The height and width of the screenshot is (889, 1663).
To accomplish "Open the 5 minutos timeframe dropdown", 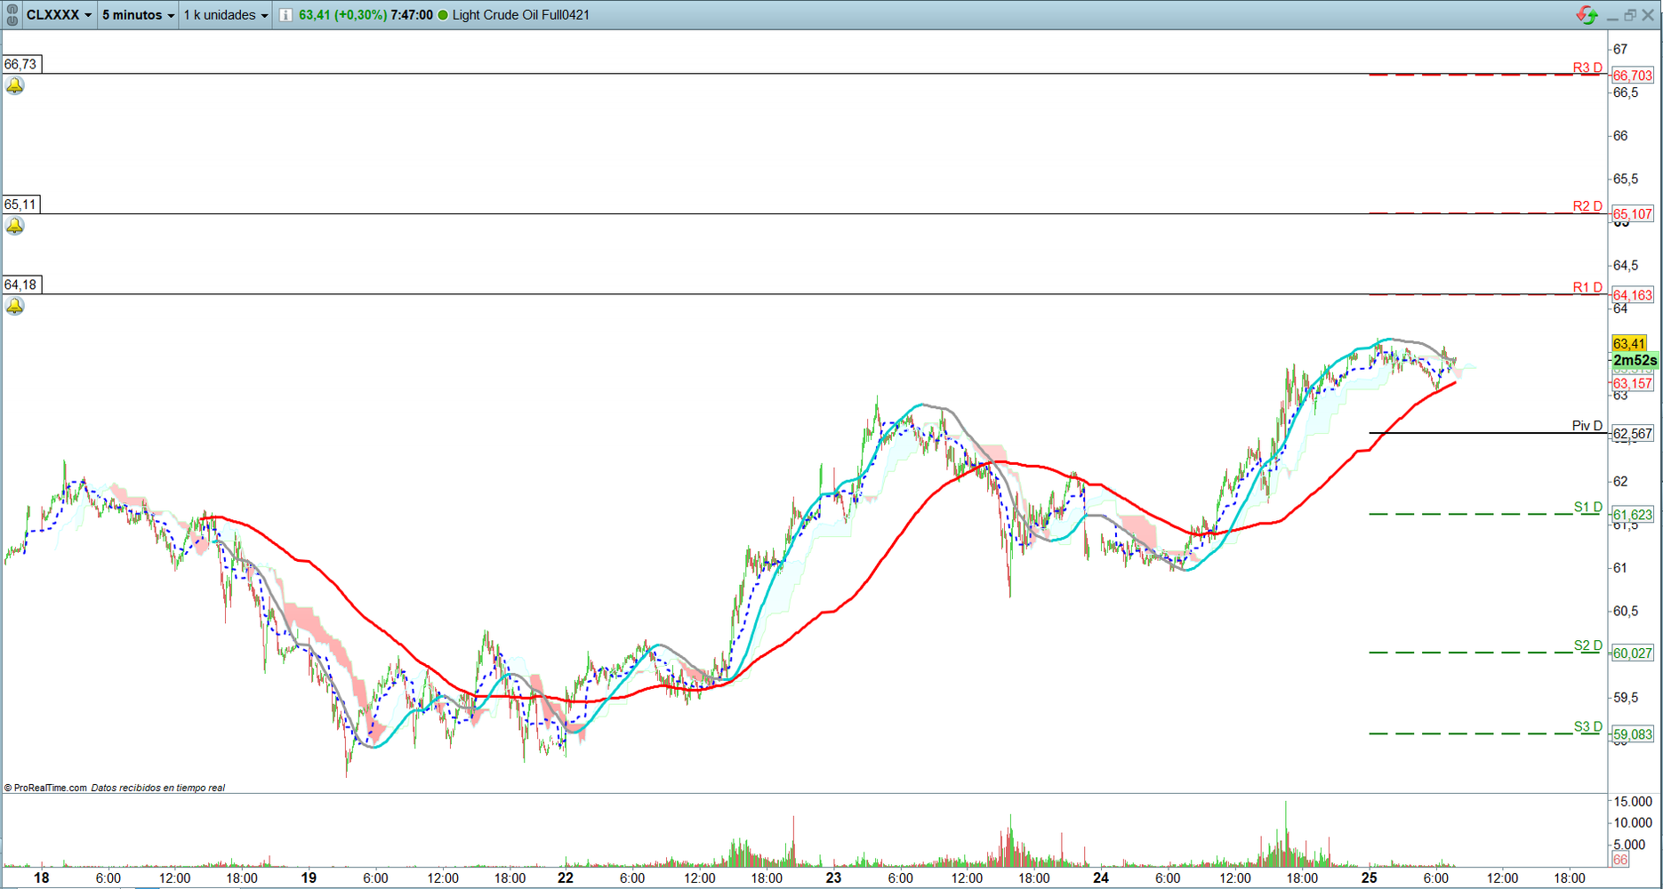I will click(x=138, y=15).
